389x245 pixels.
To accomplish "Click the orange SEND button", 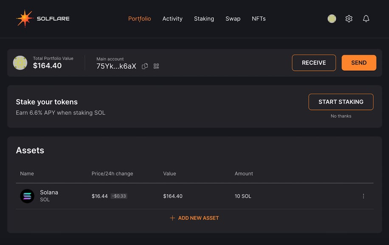I will tap(359, 63).
